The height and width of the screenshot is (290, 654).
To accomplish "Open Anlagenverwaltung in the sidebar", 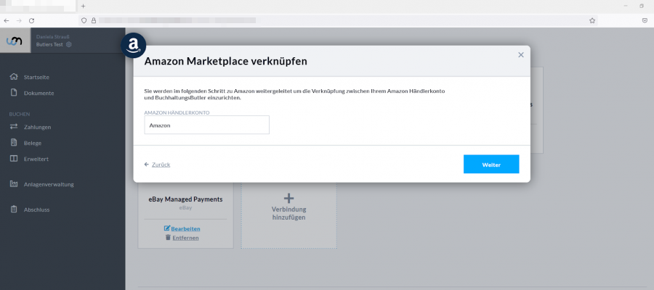I will pyautogui.click(x=49, y=184).
